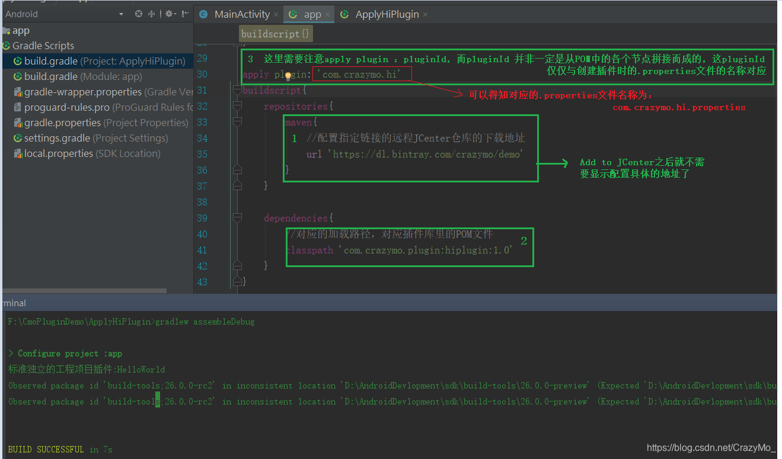The width and height of the screenshot is (782, 459).
Task: Click the proguard-rules.pro file icon
Action: click(x=18, y=107)
